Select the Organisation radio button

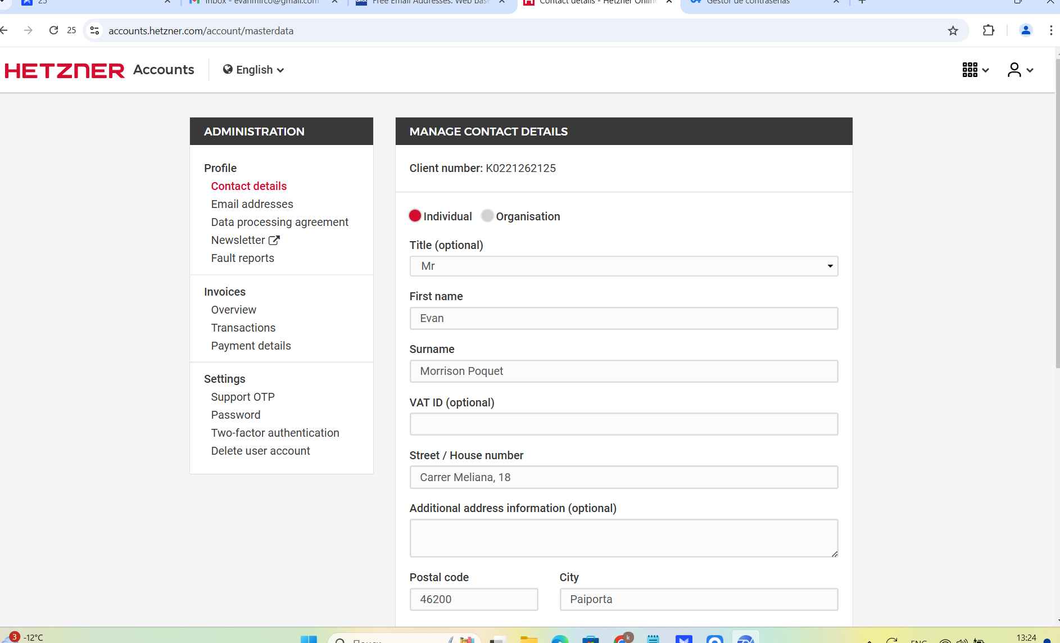point(487,216)
